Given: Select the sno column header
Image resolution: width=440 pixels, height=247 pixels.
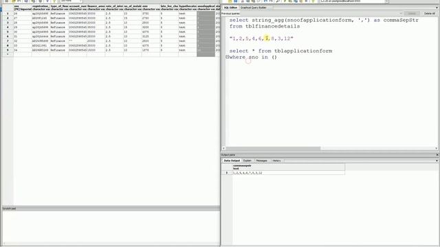Looking at the screenshot, I should (x=23, y=8).
